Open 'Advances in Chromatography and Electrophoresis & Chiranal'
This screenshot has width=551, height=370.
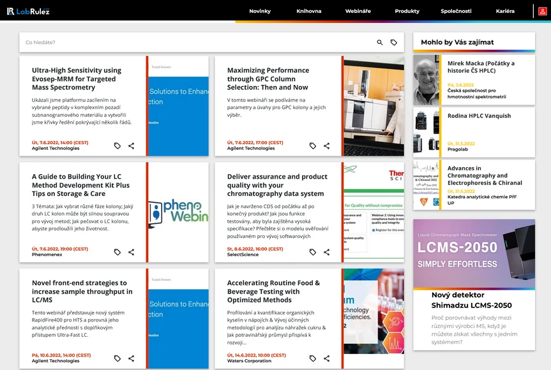485,175
